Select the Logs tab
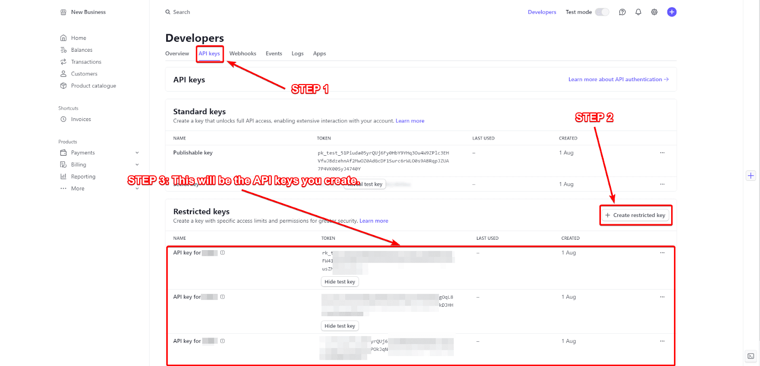 [297, 54]
